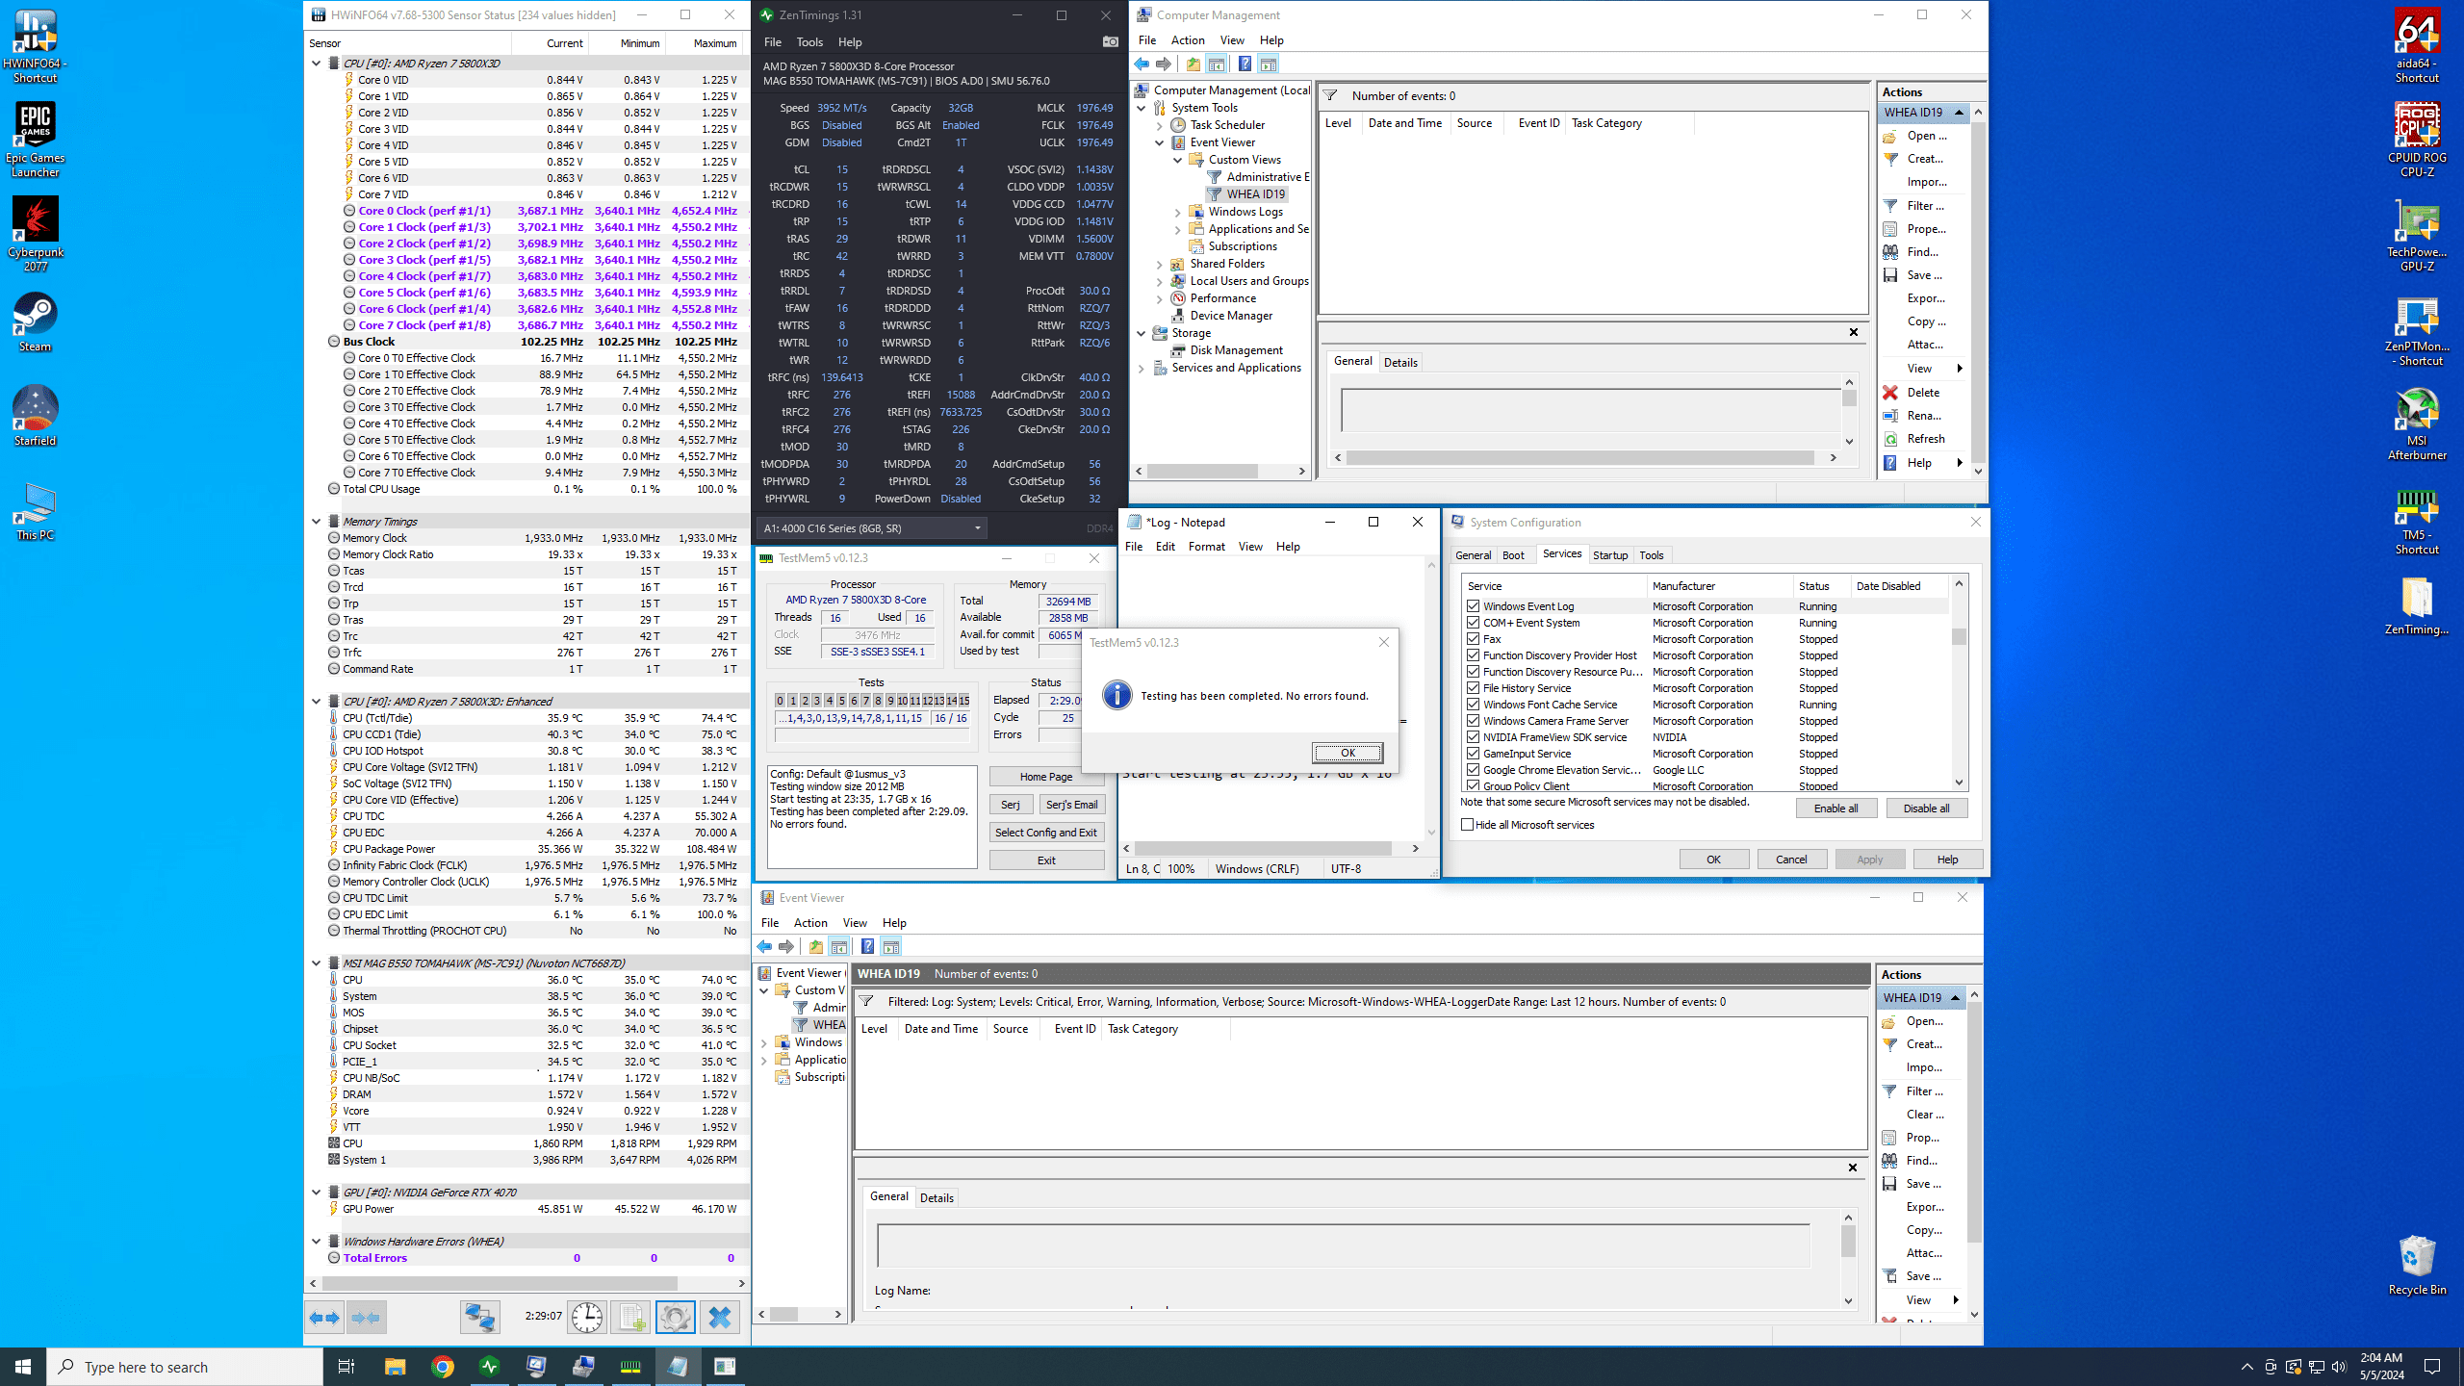
Task: Expand Shared Folders in Computer Management
Action: click(1160, 264)
